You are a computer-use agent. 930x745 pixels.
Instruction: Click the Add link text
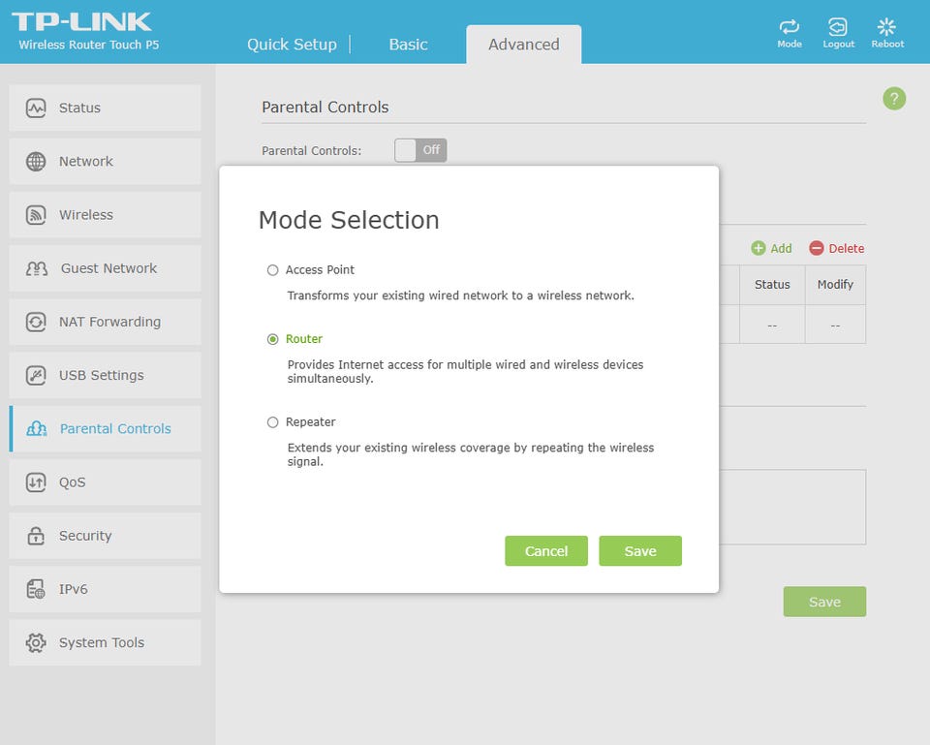tap(781, 249)
